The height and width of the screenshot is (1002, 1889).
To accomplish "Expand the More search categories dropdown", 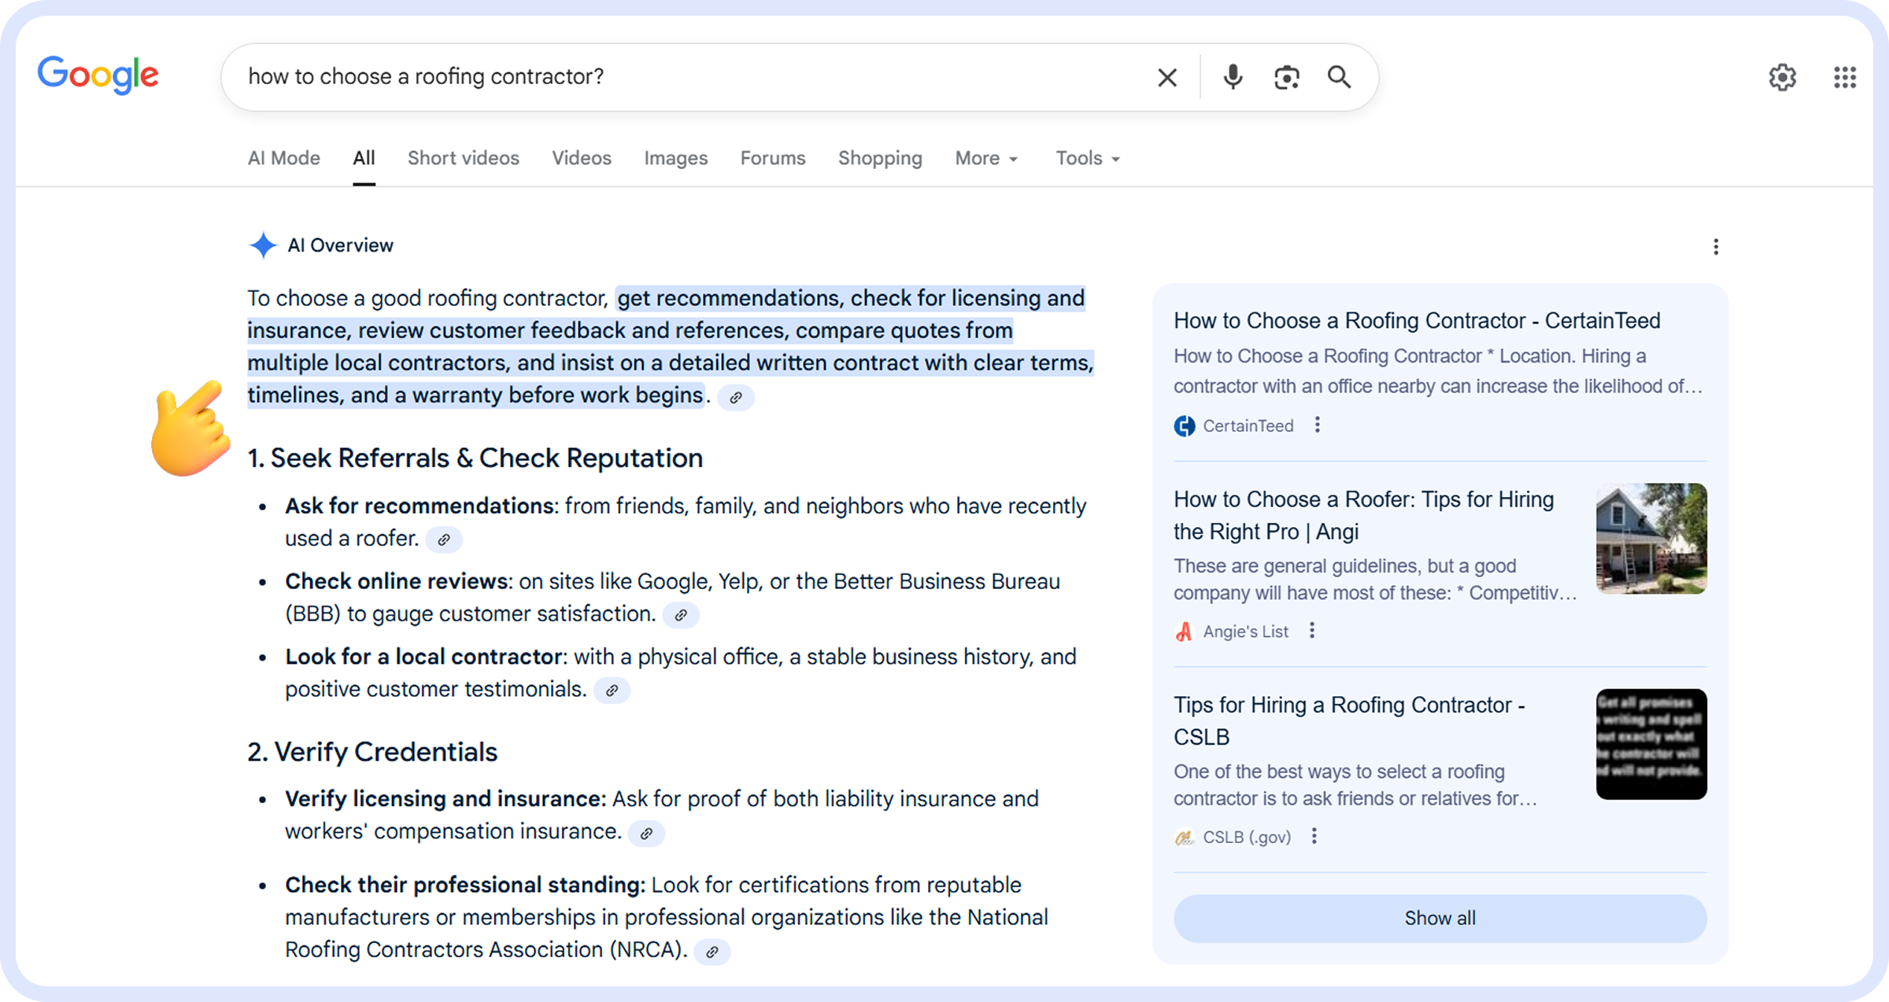I will [985, 157].
